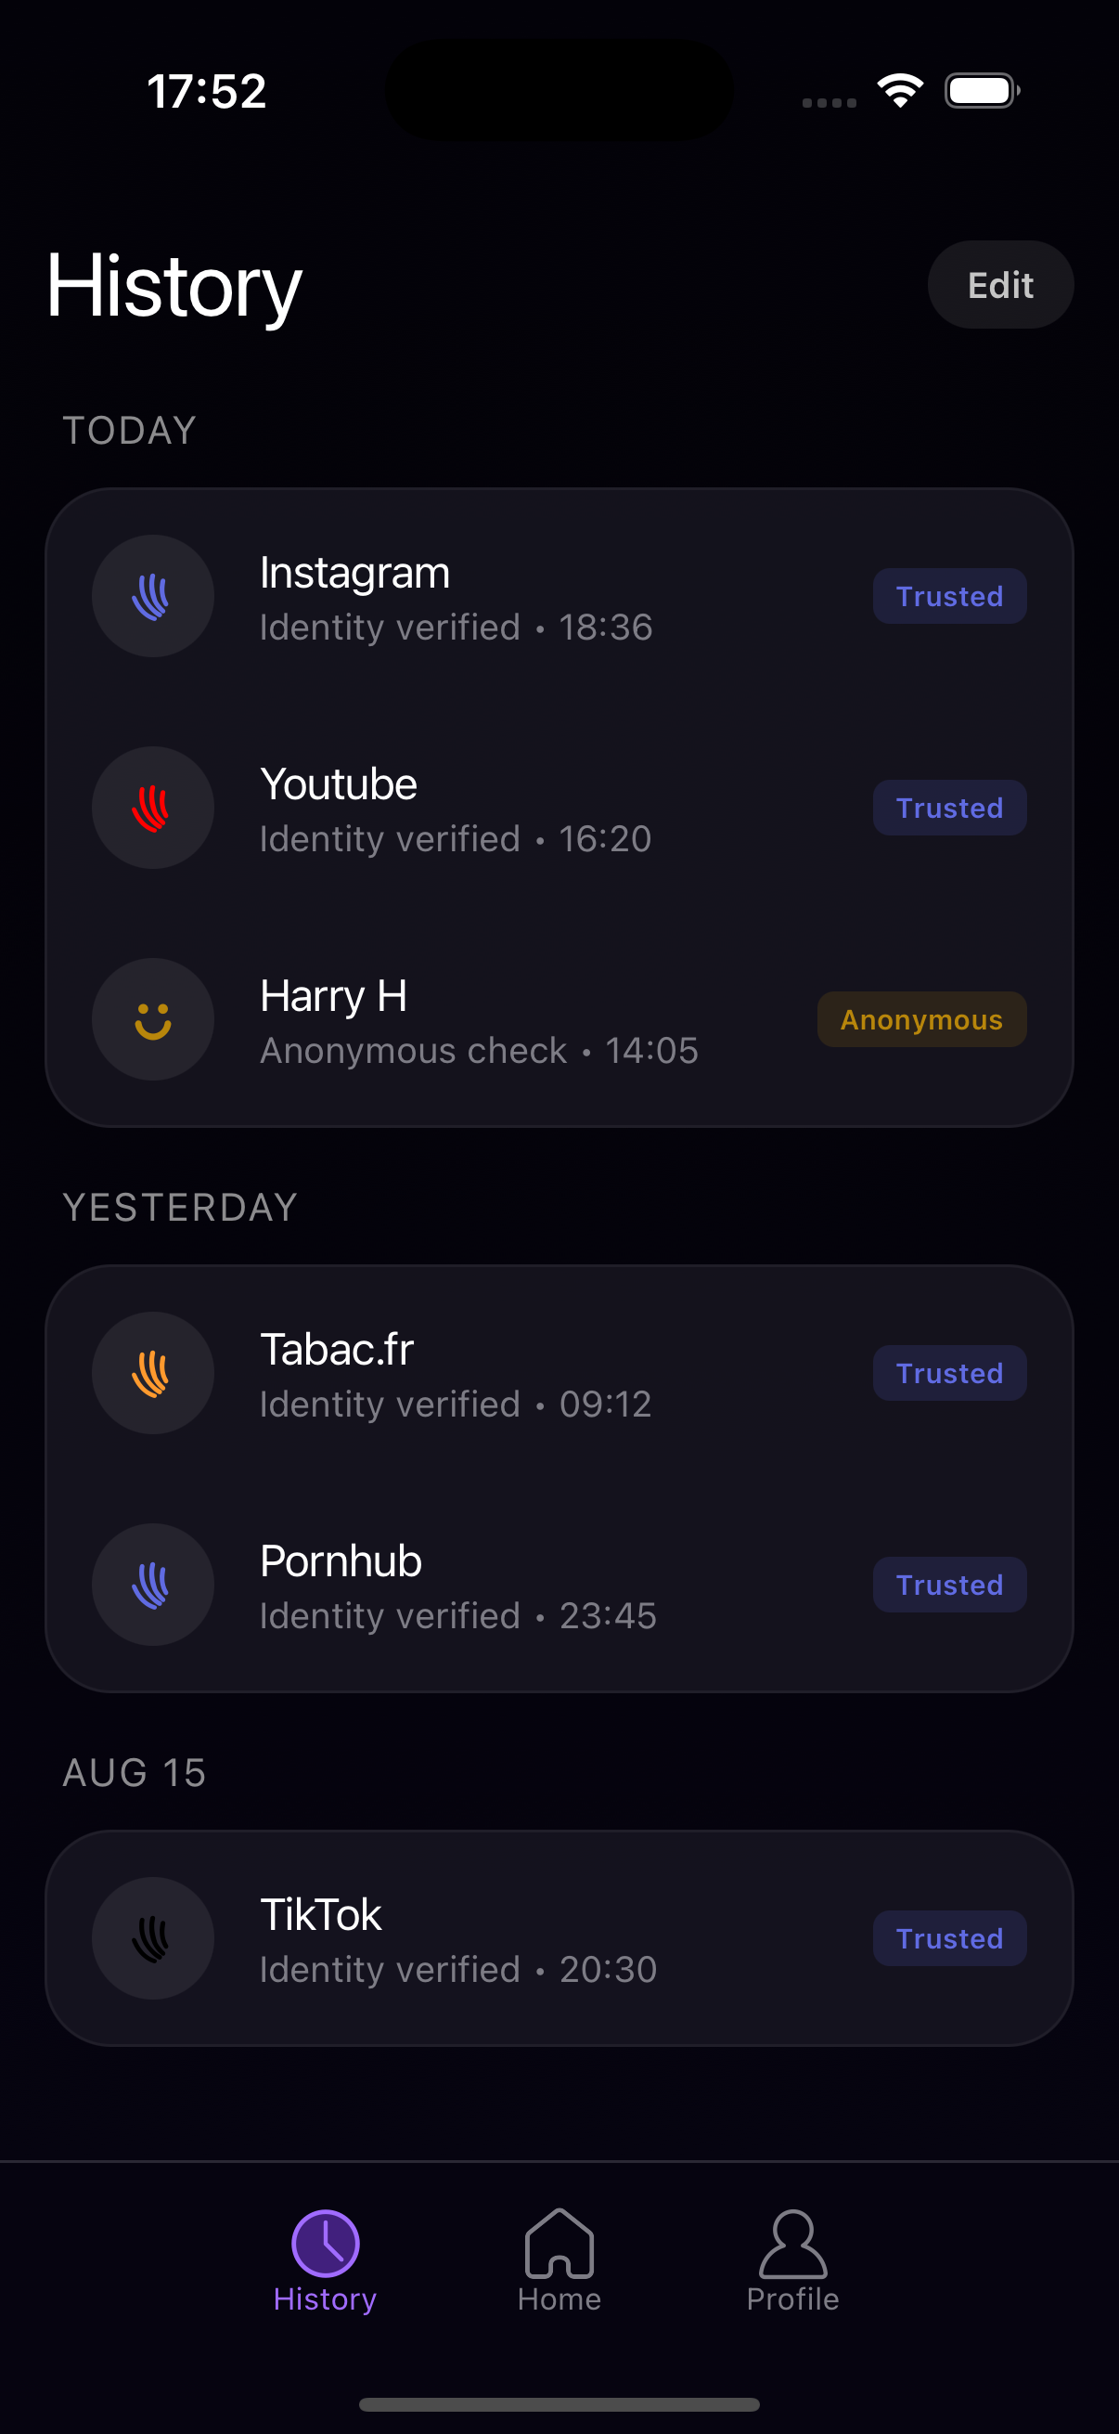Open the TikTok verification entry

457,1940
